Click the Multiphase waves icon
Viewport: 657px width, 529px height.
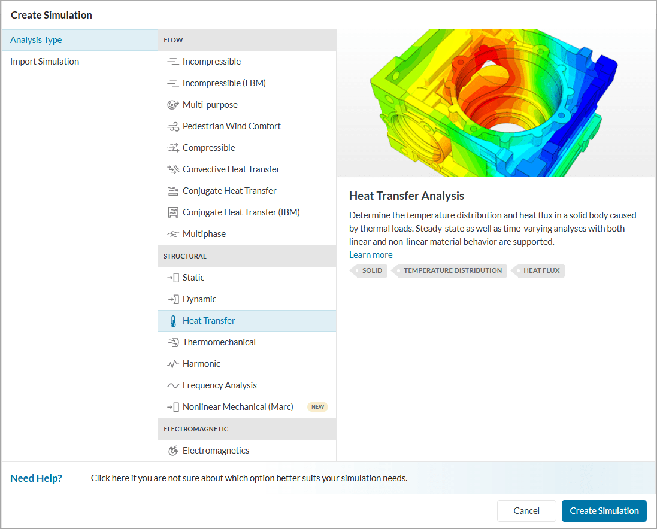pyautogui.click(x=173, y=234)
